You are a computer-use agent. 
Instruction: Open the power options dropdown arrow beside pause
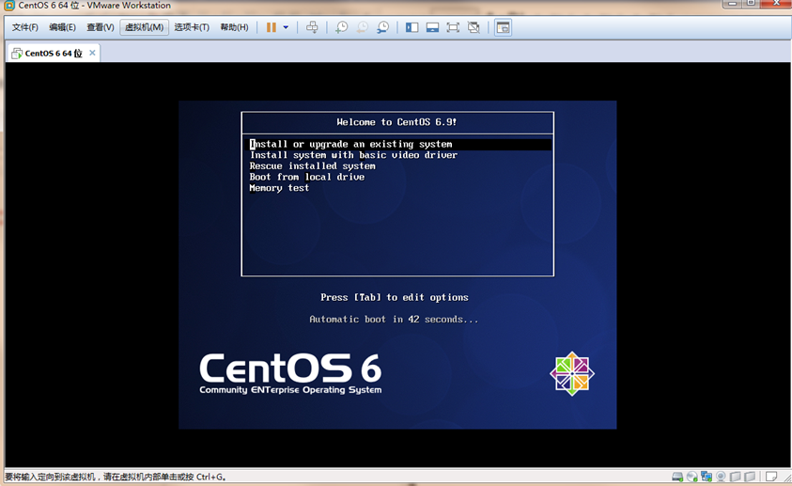tap(286, 27)
